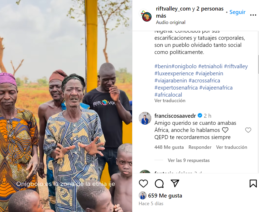This screenshot has width=259, height=212.
Task: Open Audio original link
Action: pyautogui.click(x=171, y=22)
